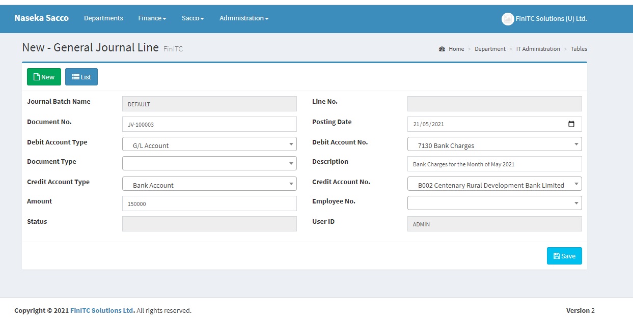Screen dimensions: 633x323
Task: Change the Credit Account No. selection
Action: tap(494, 184)
